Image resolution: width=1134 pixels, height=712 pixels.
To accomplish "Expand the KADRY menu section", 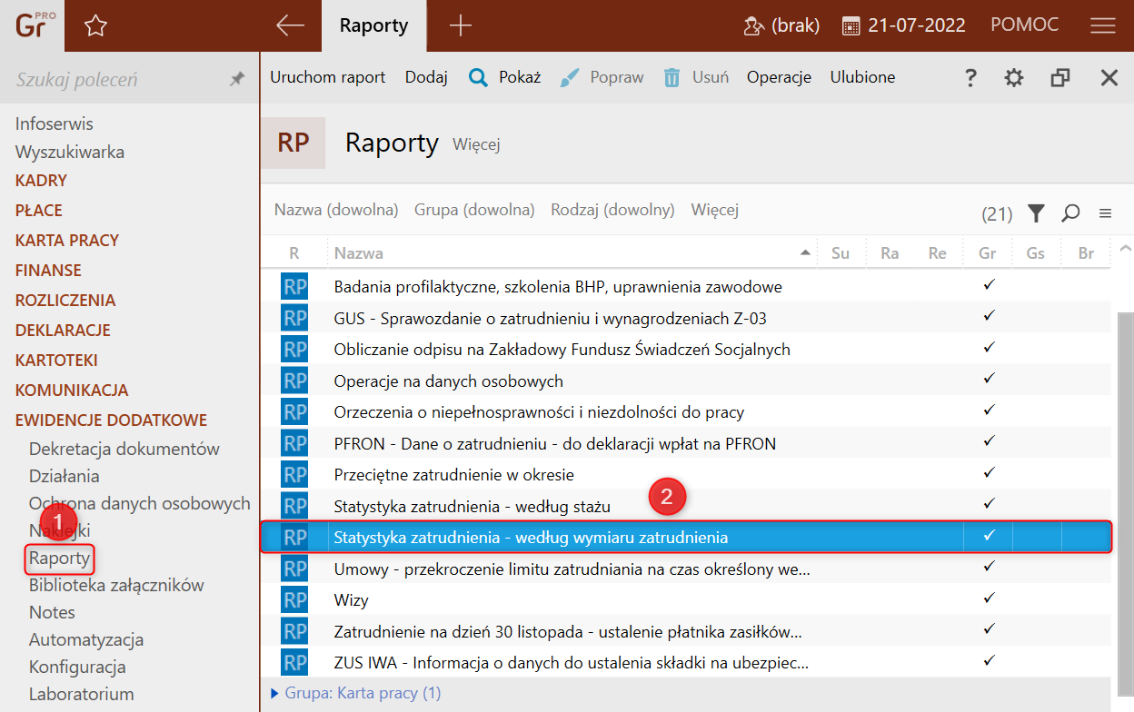I will click(41, 181).
